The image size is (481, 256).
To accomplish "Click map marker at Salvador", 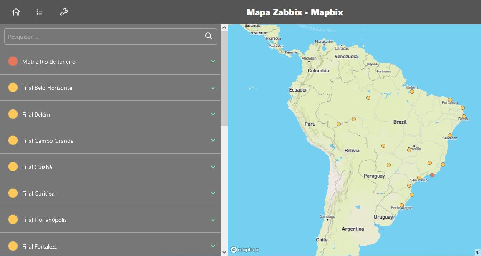I will tap(450, 135).
